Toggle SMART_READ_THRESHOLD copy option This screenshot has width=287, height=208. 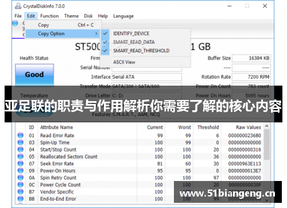[x=145, y=51]
